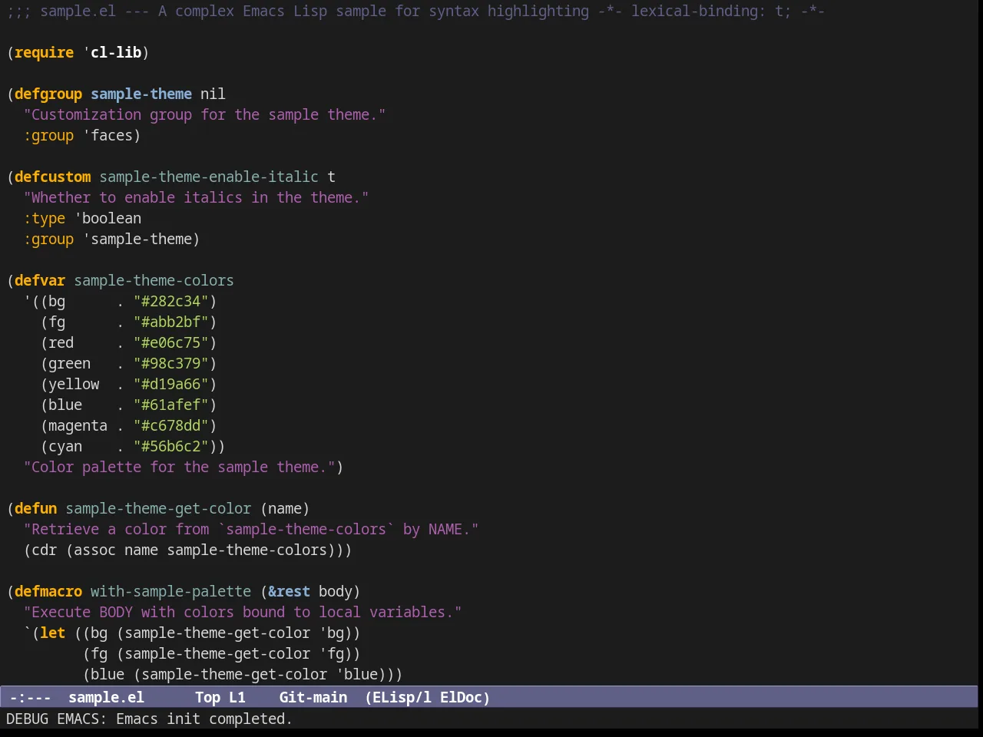
Task: Click 'sample-theme' name after defgroup
Action: [x=141, y=94]
